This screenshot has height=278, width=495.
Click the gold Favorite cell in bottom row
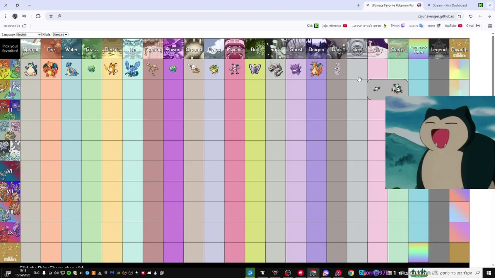(x=459, y=253)
